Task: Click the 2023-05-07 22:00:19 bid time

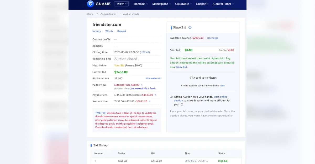Action: point(196,161)
